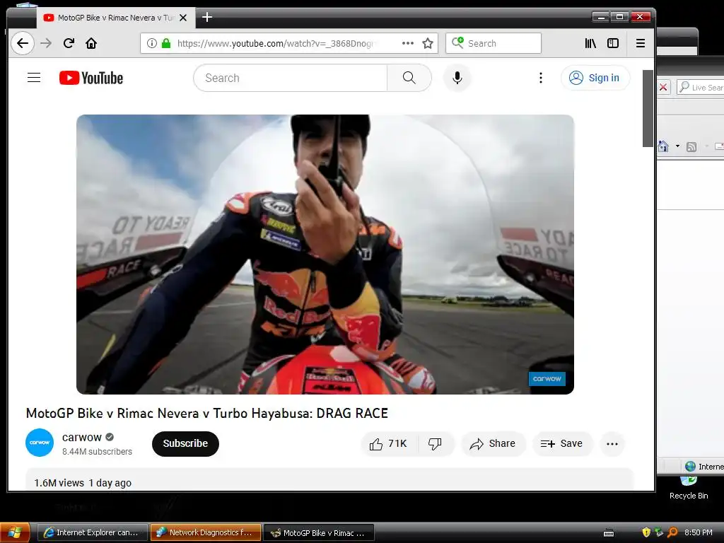
Task: Click Live Search box in Internet Explorer window
Action: pos(701,87)
